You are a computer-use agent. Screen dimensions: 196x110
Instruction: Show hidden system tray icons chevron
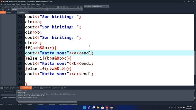(x=169, y=108)
